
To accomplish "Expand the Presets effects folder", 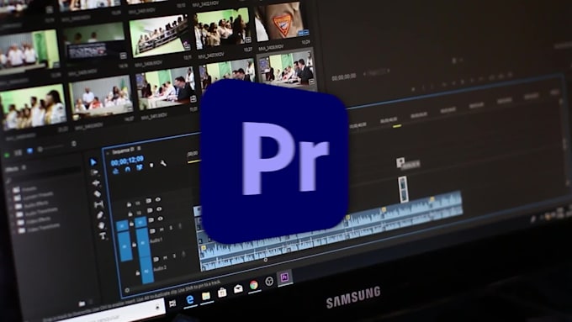I will click(x=8, y=191).
